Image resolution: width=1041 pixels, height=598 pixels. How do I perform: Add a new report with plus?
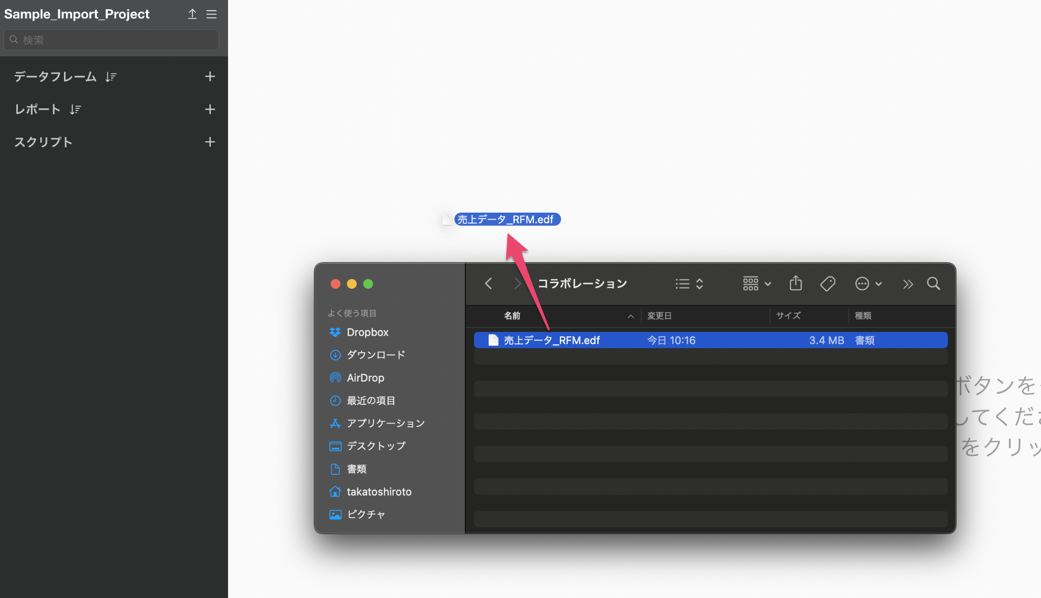point(210,109)
